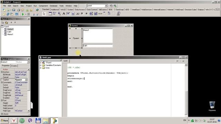
Task: Open desktop layout combo box dropdown
Action: point(106,6)
